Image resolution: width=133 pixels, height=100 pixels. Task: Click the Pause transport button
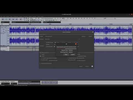point(3,19)
